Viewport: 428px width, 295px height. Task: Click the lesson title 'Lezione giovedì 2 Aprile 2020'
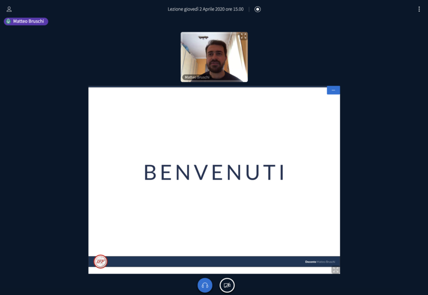click(205, 9)
